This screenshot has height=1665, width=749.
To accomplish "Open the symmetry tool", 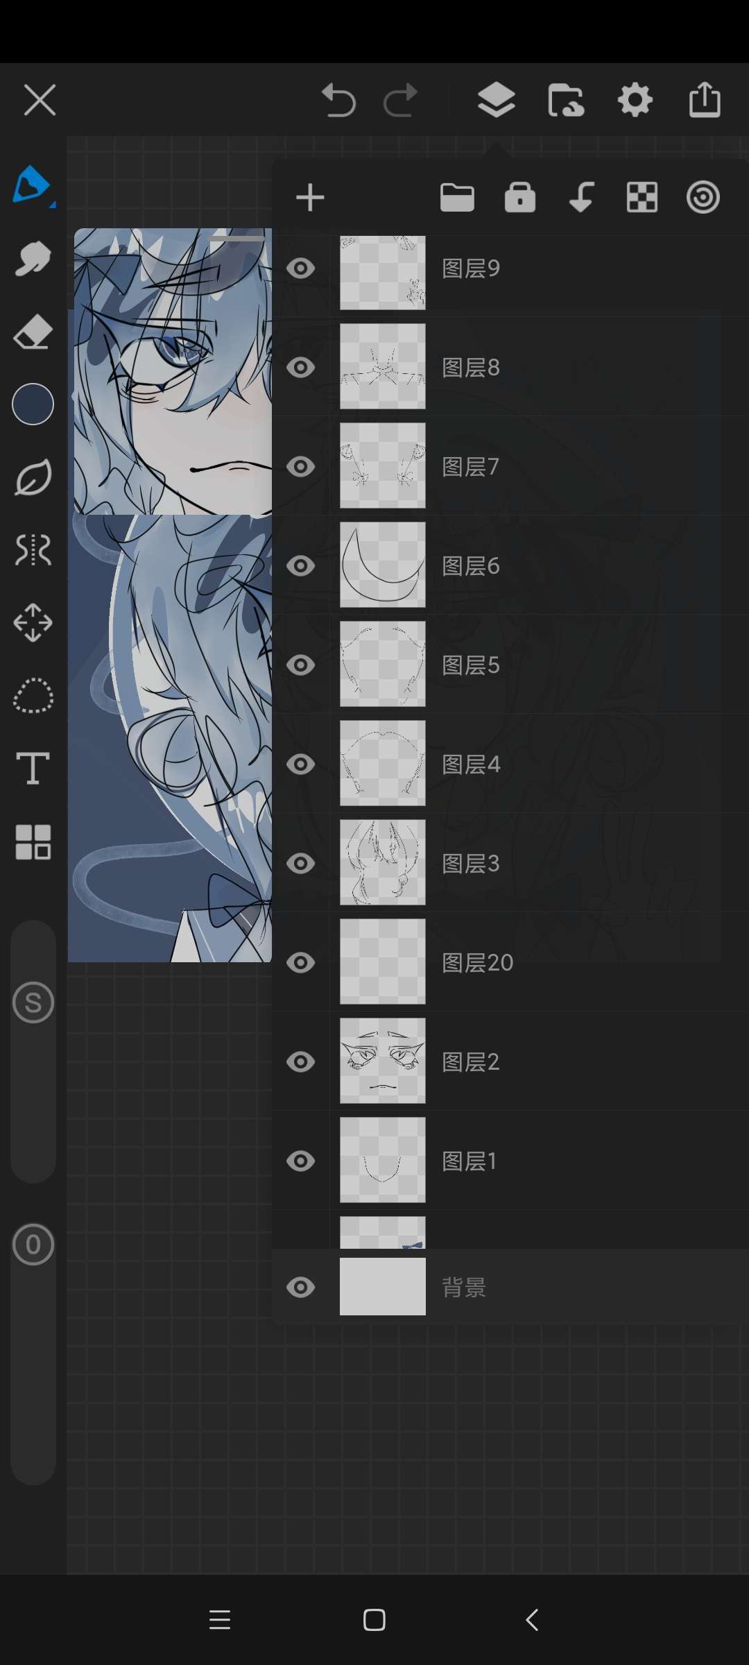I will 33,550.
